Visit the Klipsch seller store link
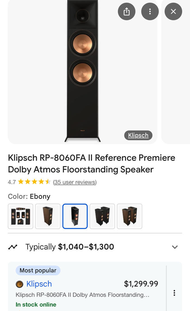The width and height of the screenshot is (190, 311). 39,284
